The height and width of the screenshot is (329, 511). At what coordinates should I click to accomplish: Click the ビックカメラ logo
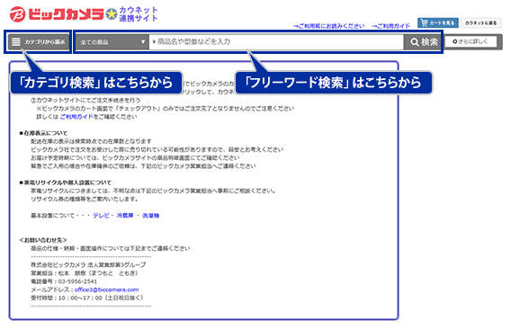(57, 14)
